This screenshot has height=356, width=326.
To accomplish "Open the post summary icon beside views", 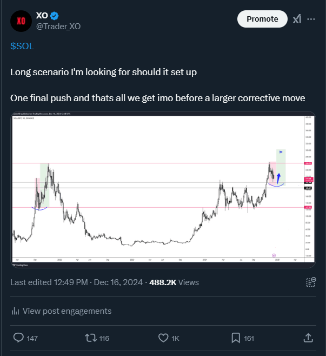I will (310, 282).
